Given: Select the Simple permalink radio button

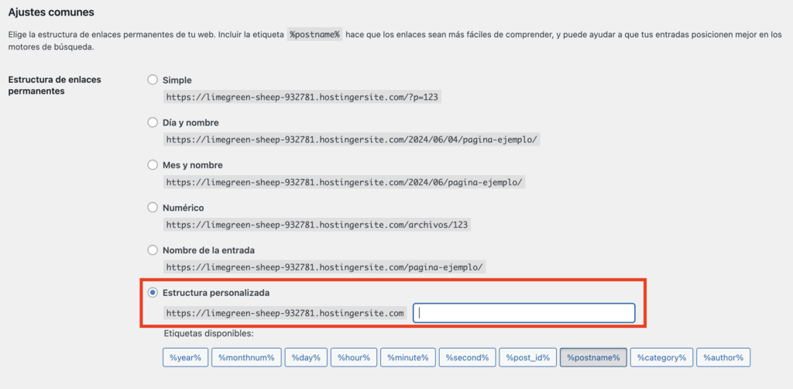Looking at the screenshot, I should (153, 79).
